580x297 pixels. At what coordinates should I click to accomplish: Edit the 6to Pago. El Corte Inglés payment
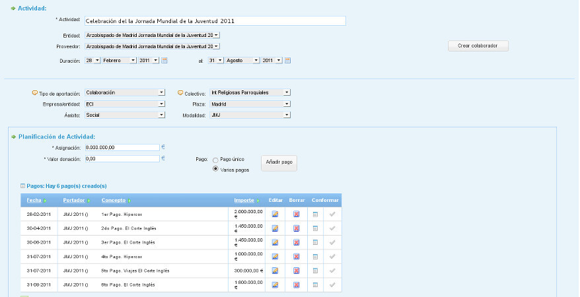pos(275,285)
